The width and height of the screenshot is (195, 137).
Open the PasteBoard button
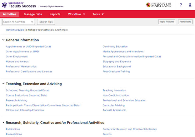tap(185, 22)
